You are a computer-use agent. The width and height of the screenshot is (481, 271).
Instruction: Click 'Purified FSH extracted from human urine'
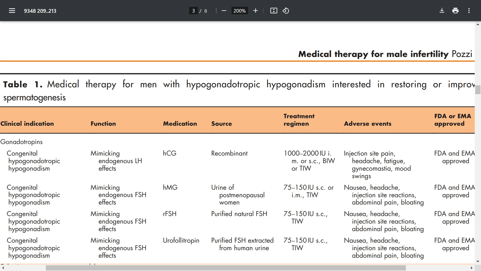point(242,244)
